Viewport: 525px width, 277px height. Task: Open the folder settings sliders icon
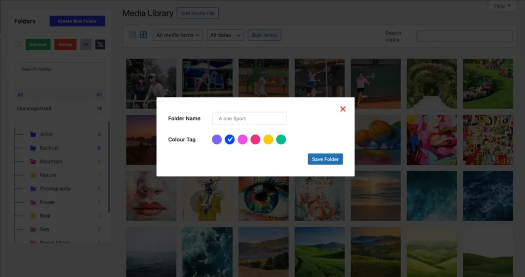100,45
